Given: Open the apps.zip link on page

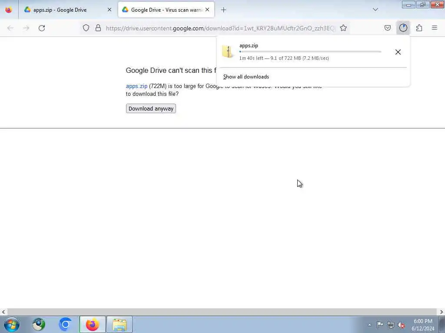Looking at the screenshot, I should [136, 86].
